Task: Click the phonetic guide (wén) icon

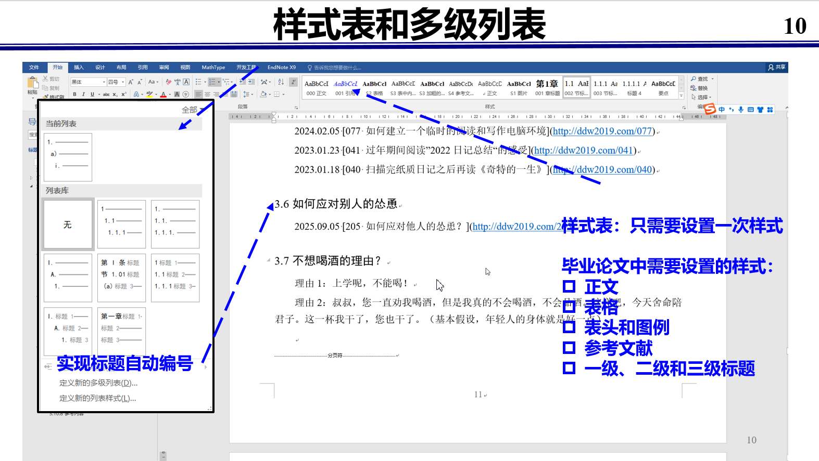Action: coord(178,82)
